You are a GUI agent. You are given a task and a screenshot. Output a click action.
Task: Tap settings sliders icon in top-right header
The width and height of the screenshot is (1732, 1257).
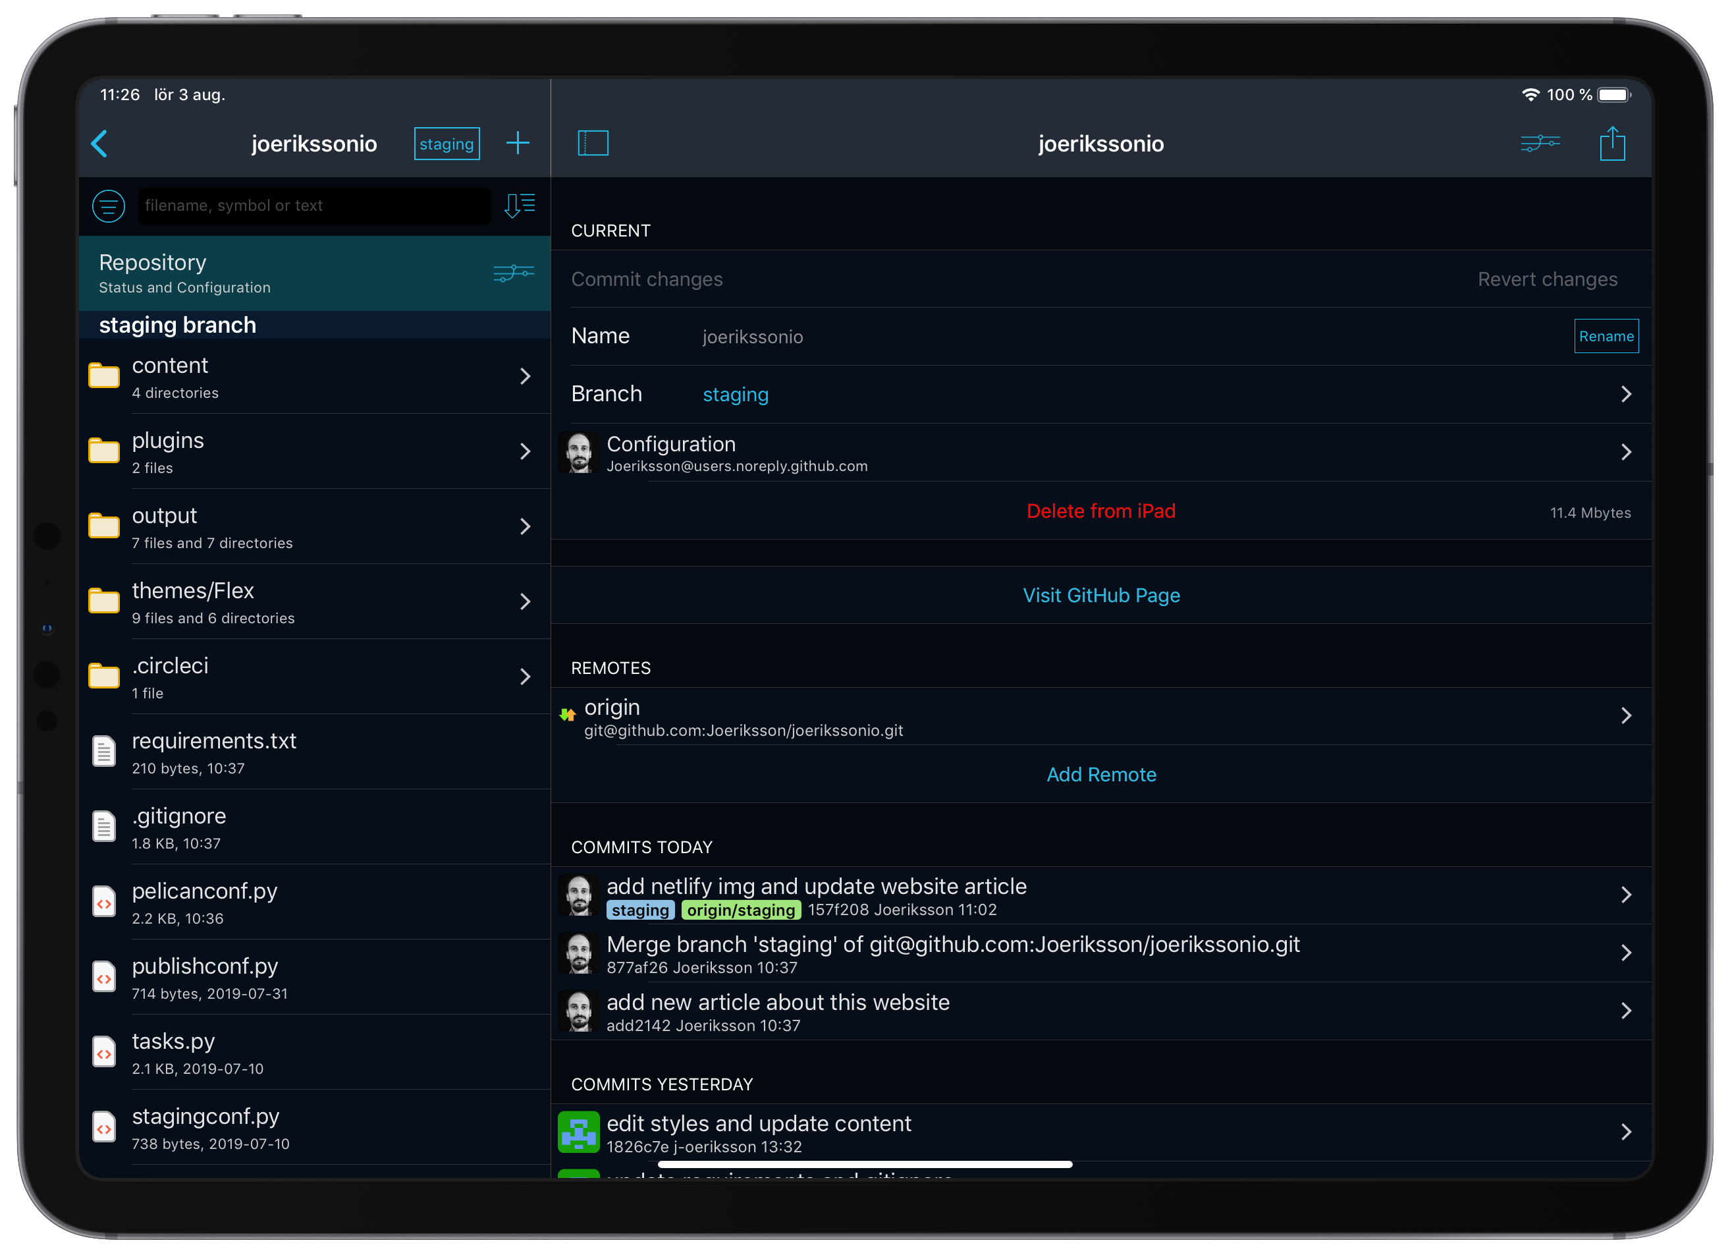click(x=1540, y=143)
